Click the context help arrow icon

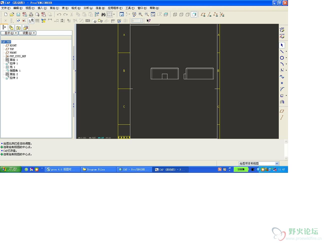(148, 21)
